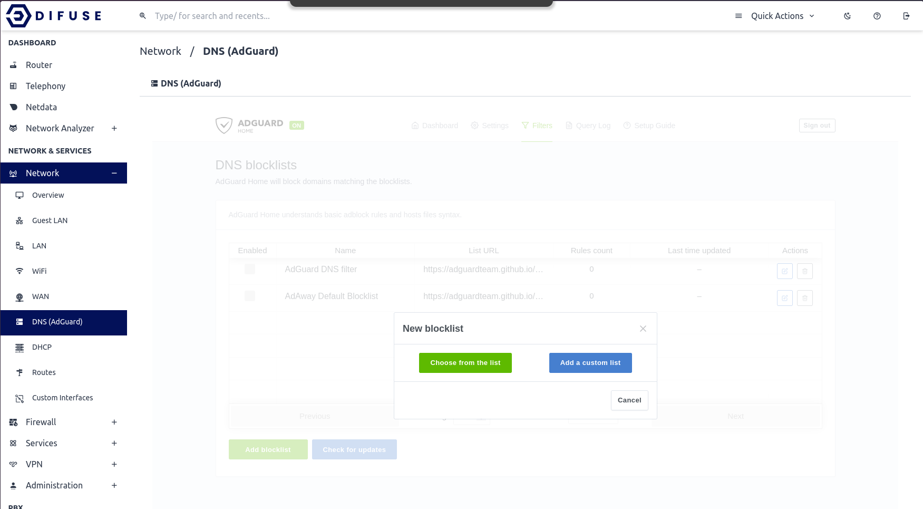The image size is (923, 509).
Task: Click the Router sidebar icon
Action: point(14,65)
